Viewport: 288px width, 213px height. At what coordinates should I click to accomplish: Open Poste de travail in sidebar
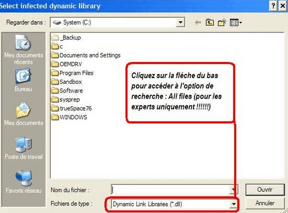tap(24, 148)
